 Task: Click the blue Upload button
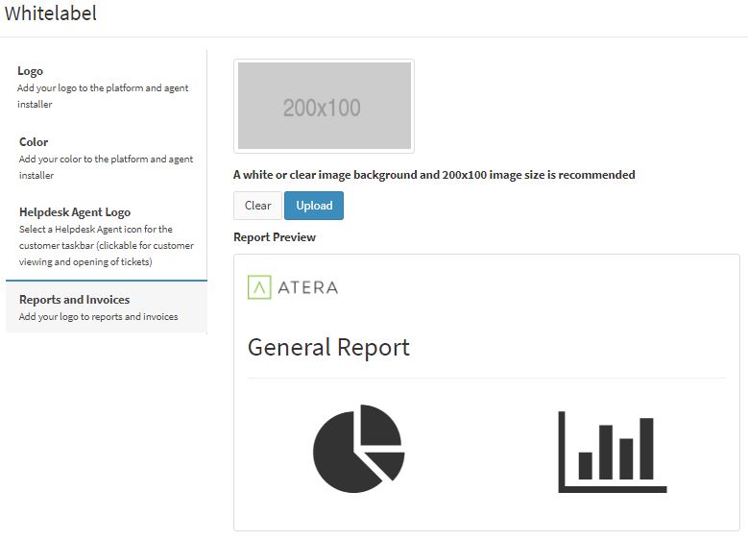coord(314,206)
